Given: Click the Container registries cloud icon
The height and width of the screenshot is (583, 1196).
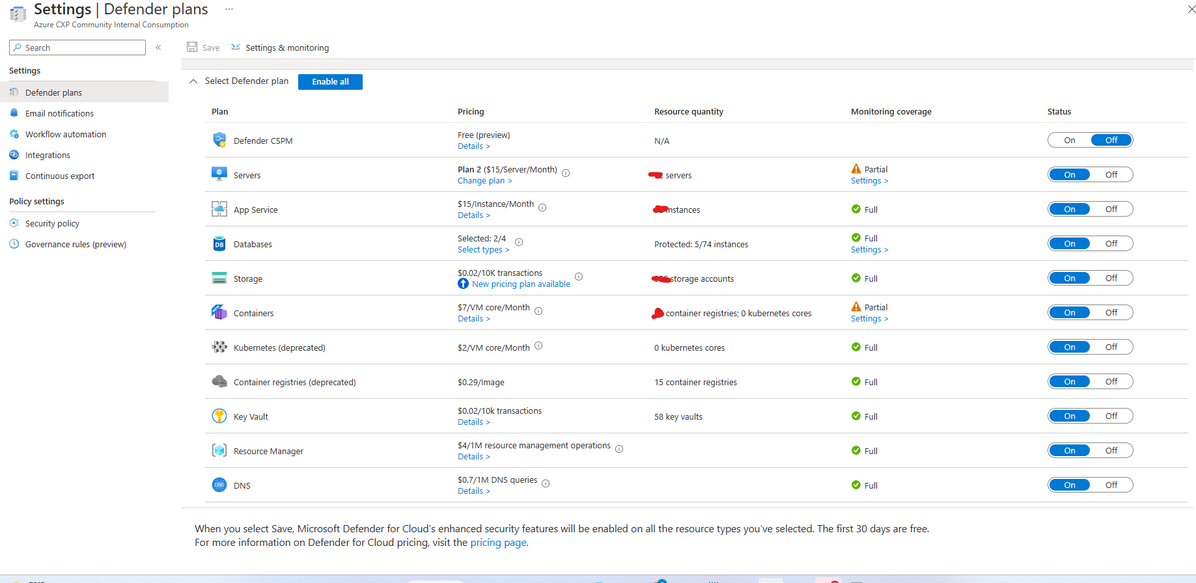Looking at the screenshot, I should (219, 381).
